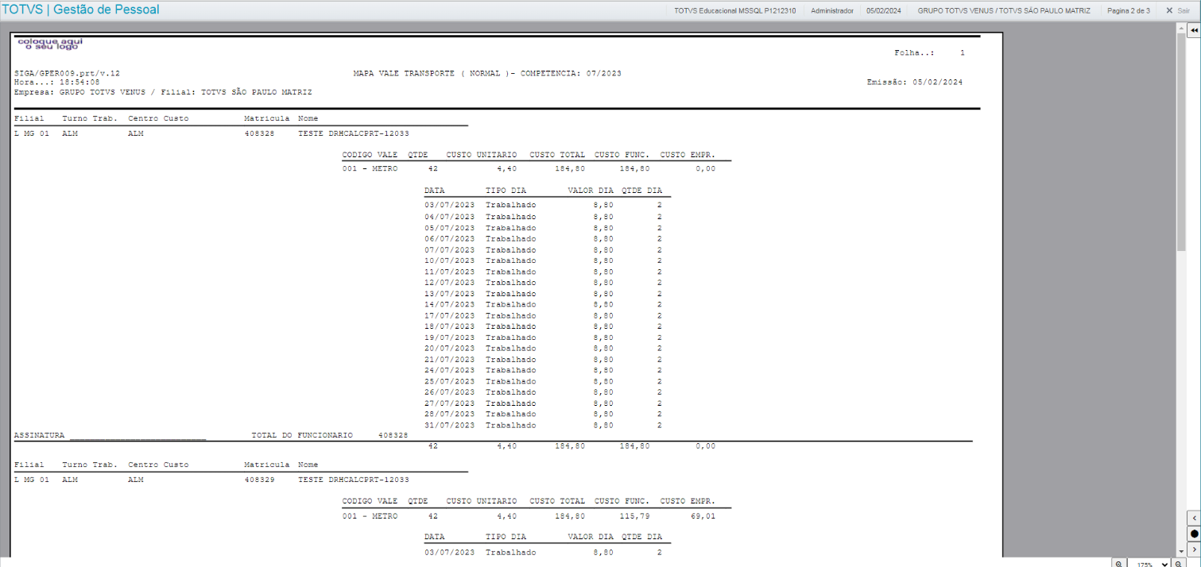The width and height of the screenshot is (1201, 567).
Task: Click the 'TOTVS | Gestão de Pessoal' title
Action: [80, 10]
